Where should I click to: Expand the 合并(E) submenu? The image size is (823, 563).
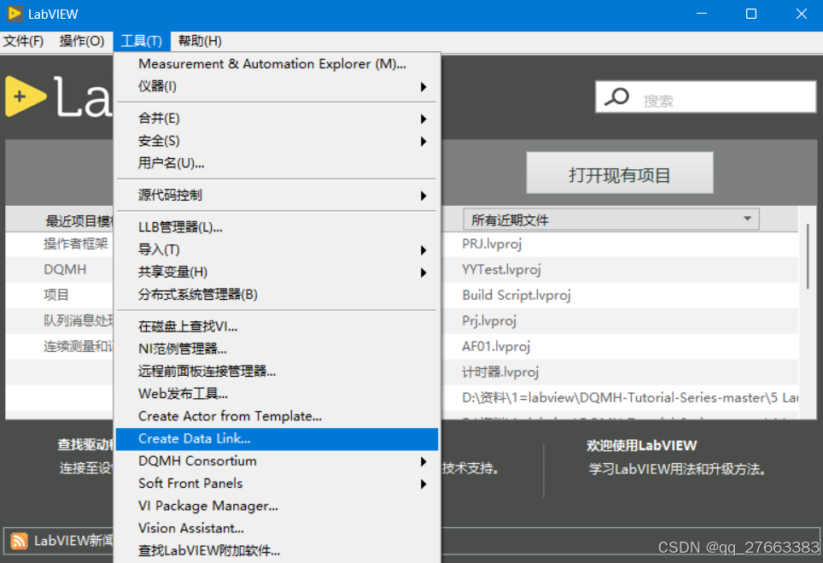[x=277, y=119]
